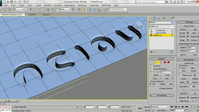Switch to the Freeform ribbon tab

click(32, 15)
